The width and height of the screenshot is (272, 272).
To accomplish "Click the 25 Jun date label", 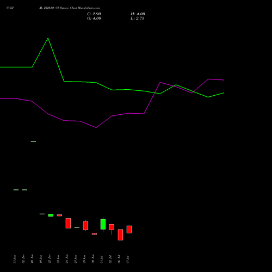I will pos(76,259).
